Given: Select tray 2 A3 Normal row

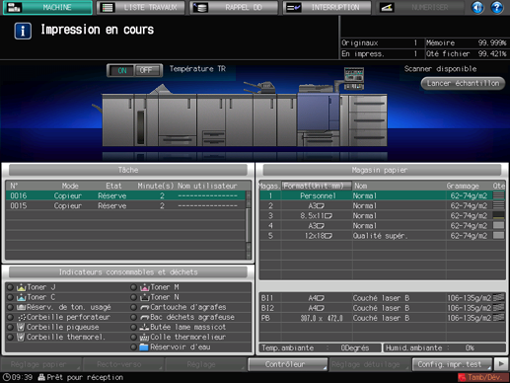Looking at the screenshot, I should [x=382, y=206].
